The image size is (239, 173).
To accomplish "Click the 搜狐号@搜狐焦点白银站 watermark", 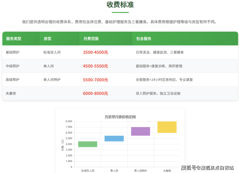I will point(207,167).
